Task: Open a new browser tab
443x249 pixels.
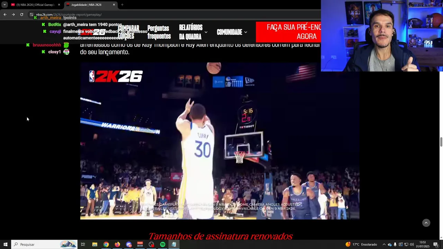Action: click(x=122, y=5)
